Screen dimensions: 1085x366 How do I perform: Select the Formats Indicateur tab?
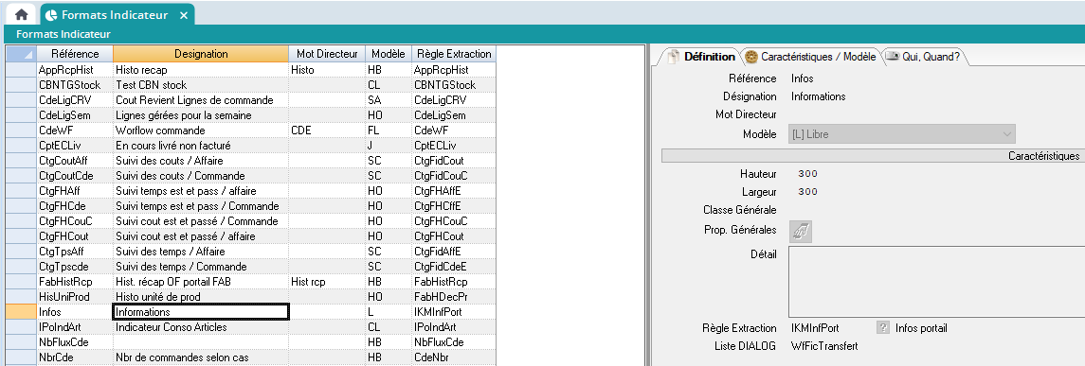[x=117, y=14]
